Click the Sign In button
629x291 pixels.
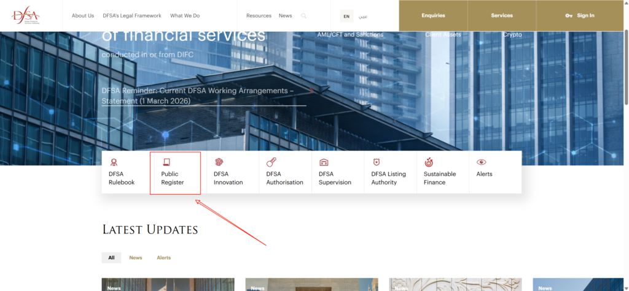580,16
